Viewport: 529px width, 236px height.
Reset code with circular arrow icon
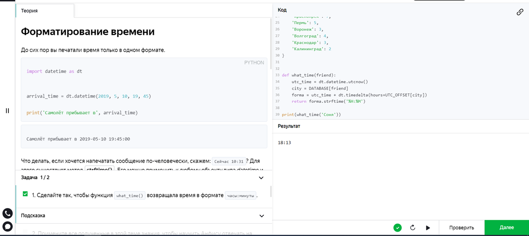coord(413,228)
